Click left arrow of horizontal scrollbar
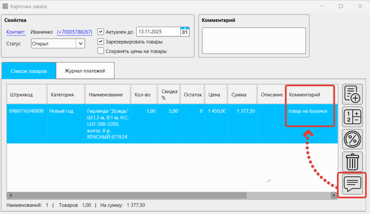 point(11,195)
